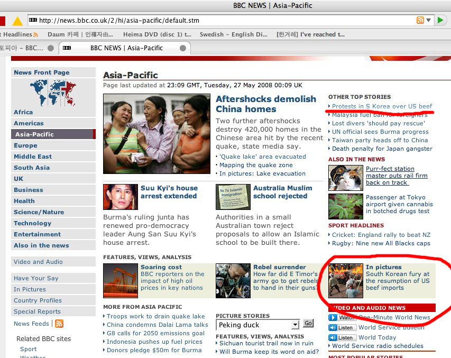Click the earthquake survivors main photo

tap(157, 134)
